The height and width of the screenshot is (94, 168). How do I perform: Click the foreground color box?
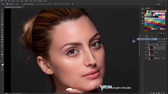(x=2, y=64)
